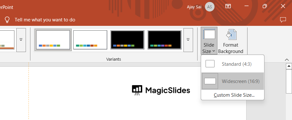Choose Widescreen (16:9) slide size
Image resolution: width=292 pixels, height=120 pixels.
point(232,81)
